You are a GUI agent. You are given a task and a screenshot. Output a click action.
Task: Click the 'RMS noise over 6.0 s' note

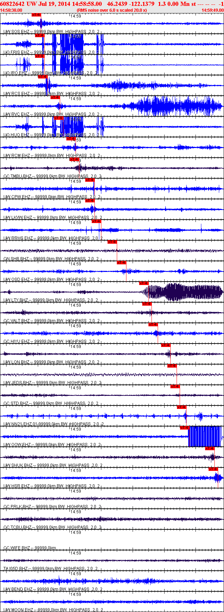pyautogui.click(x=98, y=10)
